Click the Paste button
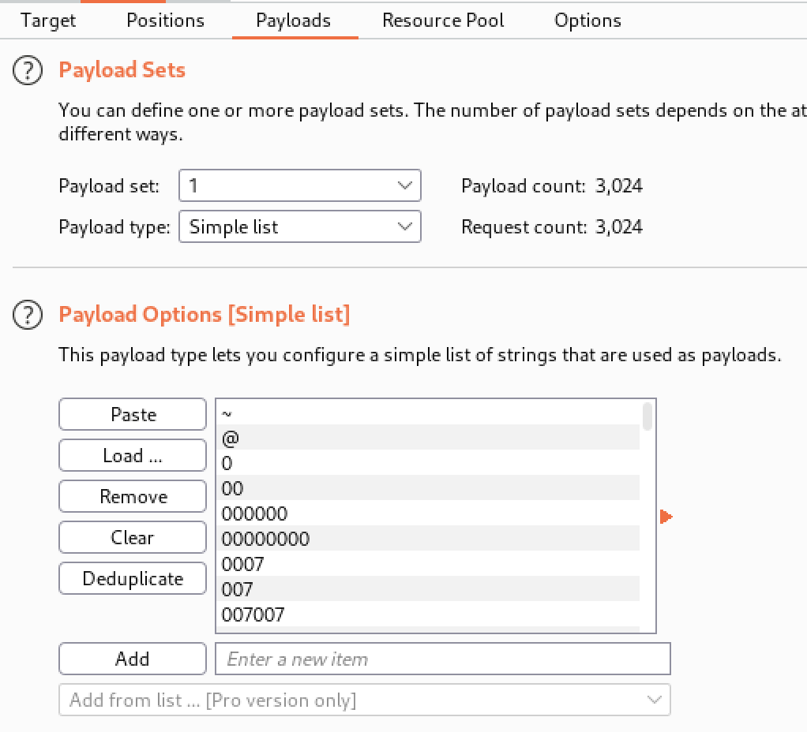807x732 pixels. [133, 414]
